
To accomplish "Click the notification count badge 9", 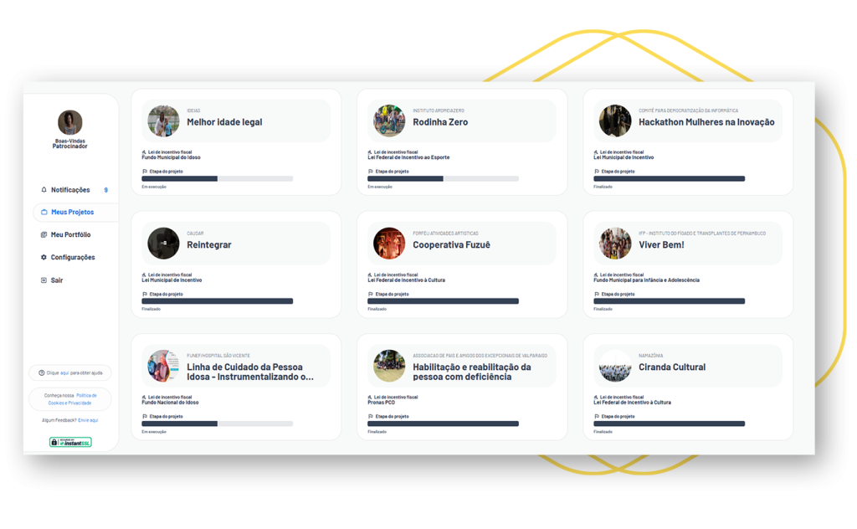I will [x=106, y=190].
